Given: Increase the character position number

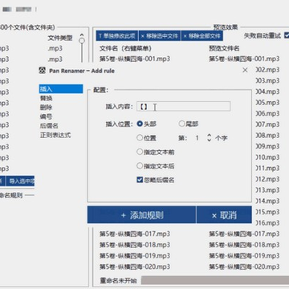Looking at the screenshot, I should click(x=210, y=136).
